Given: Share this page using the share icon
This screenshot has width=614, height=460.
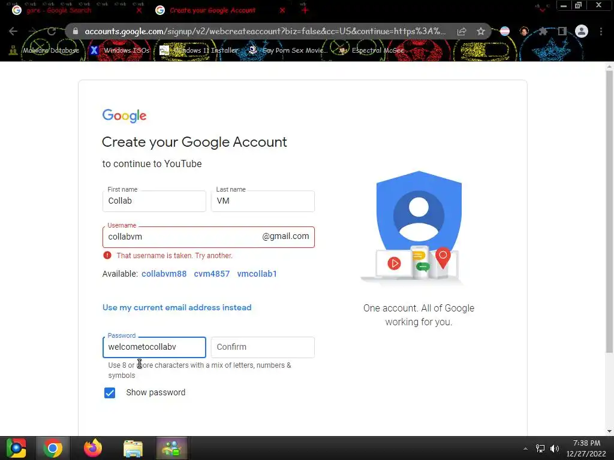Looking at the screenshot, I should [x=462, y=31].
